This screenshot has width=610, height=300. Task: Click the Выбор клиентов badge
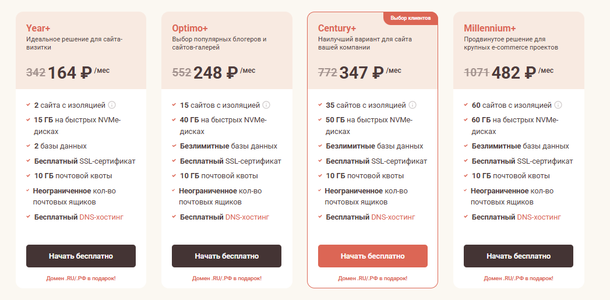410,18
